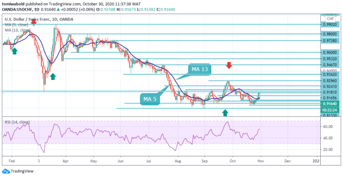Click the 0.94670 price level label
Viewport: 343px width, 177px height.
pyautogui.click(x=330, y=65)
